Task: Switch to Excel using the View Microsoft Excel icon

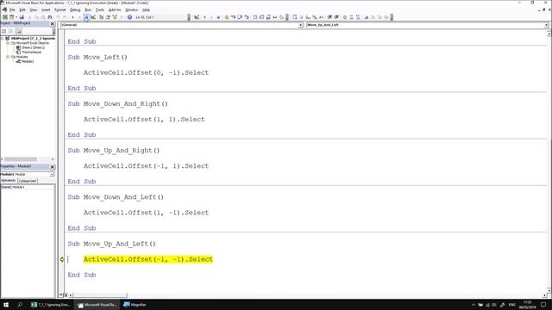Action: pos(5,17)
